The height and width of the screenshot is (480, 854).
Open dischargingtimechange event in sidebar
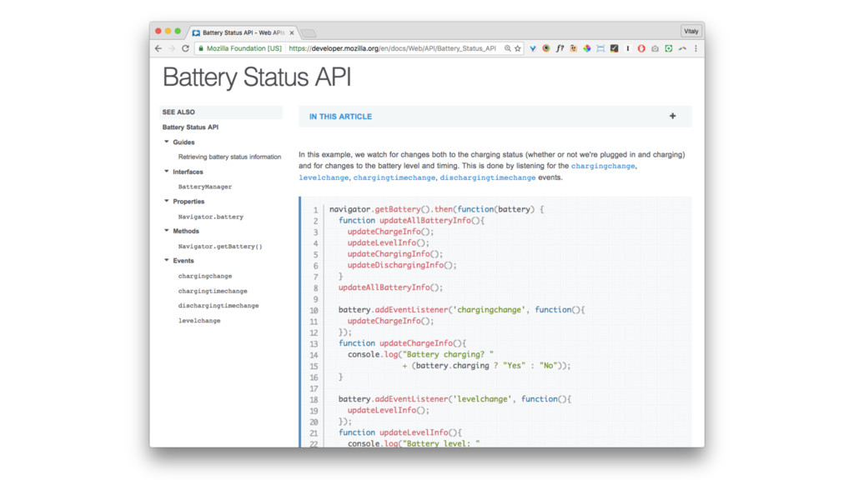pyautogui.click(x=219, y=305)
